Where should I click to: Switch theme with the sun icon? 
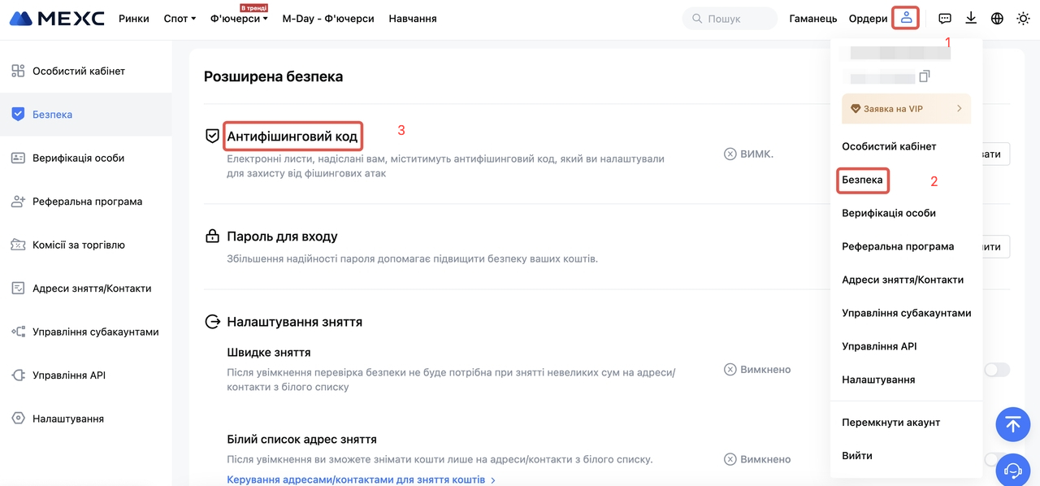coord(1023,18)
